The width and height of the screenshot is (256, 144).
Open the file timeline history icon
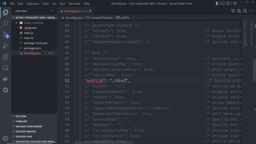tap(233, 11)
